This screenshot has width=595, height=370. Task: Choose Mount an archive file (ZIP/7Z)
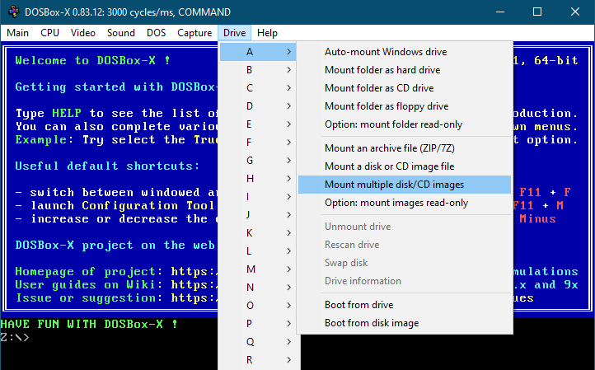click(405, 148)
